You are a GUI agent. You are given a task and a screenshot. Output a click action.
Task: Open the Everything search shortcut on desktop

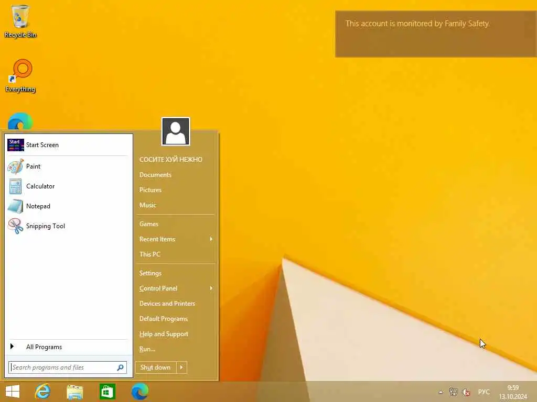(x=20, y=75)
